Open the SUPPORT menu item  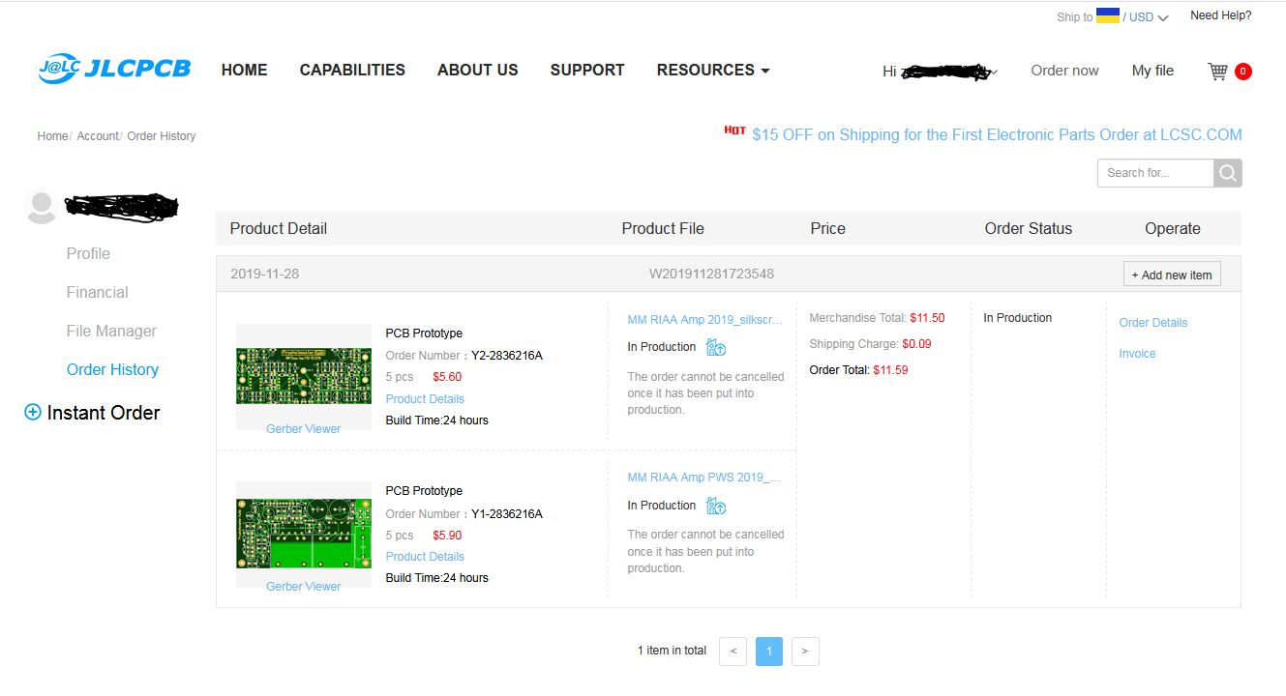click(x=587, y=70)
